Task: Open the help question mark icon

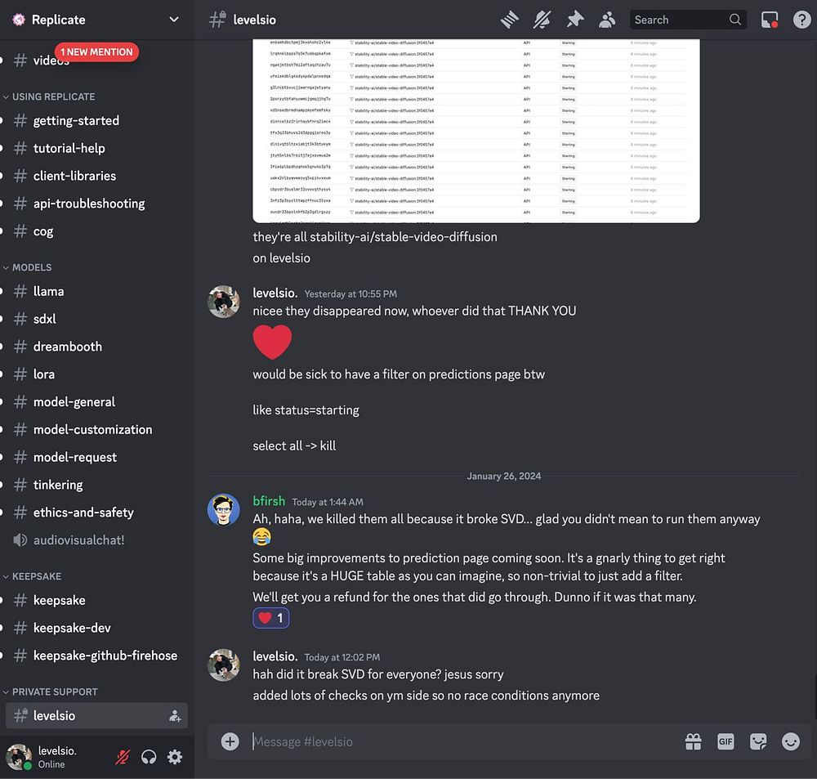Action: [801, 20]
